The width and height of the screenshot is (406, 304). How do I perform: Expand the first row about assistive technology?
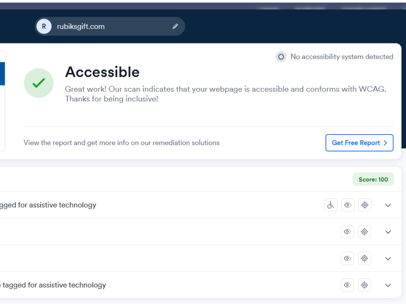coord(388,205)
